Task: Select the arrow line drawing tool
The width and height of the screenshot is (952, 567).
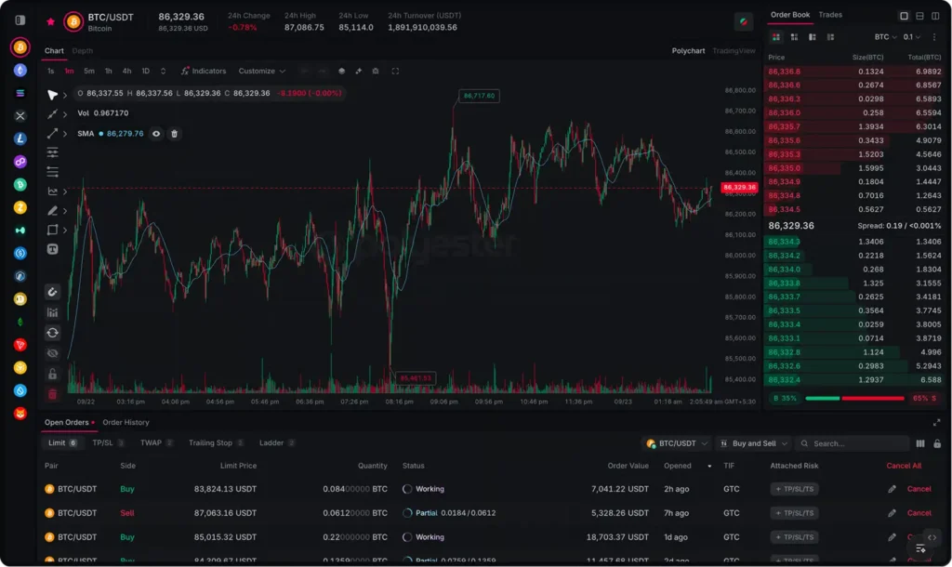Action: tap(52, 134)
